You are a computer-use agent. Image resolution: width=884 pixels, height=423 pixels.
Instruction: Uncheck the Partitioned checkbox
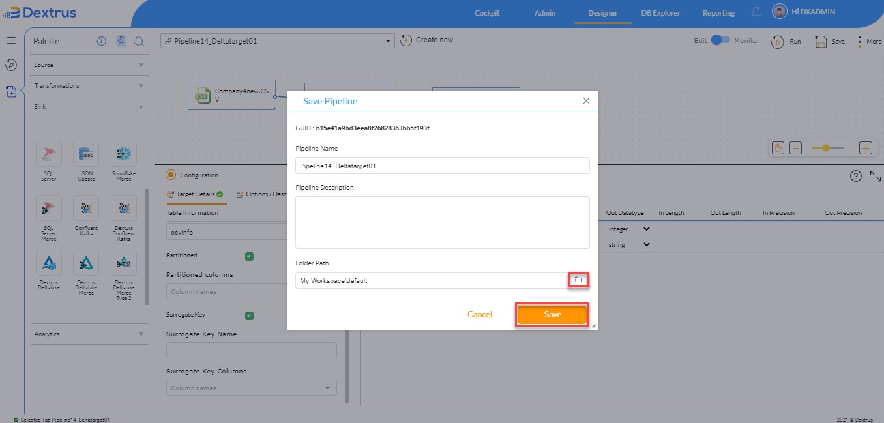point(249,256)
